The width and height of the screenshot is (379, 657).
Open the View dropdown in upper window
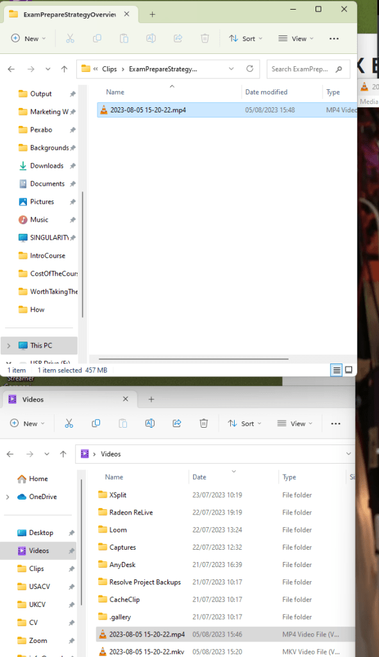(x=296, y=39)
